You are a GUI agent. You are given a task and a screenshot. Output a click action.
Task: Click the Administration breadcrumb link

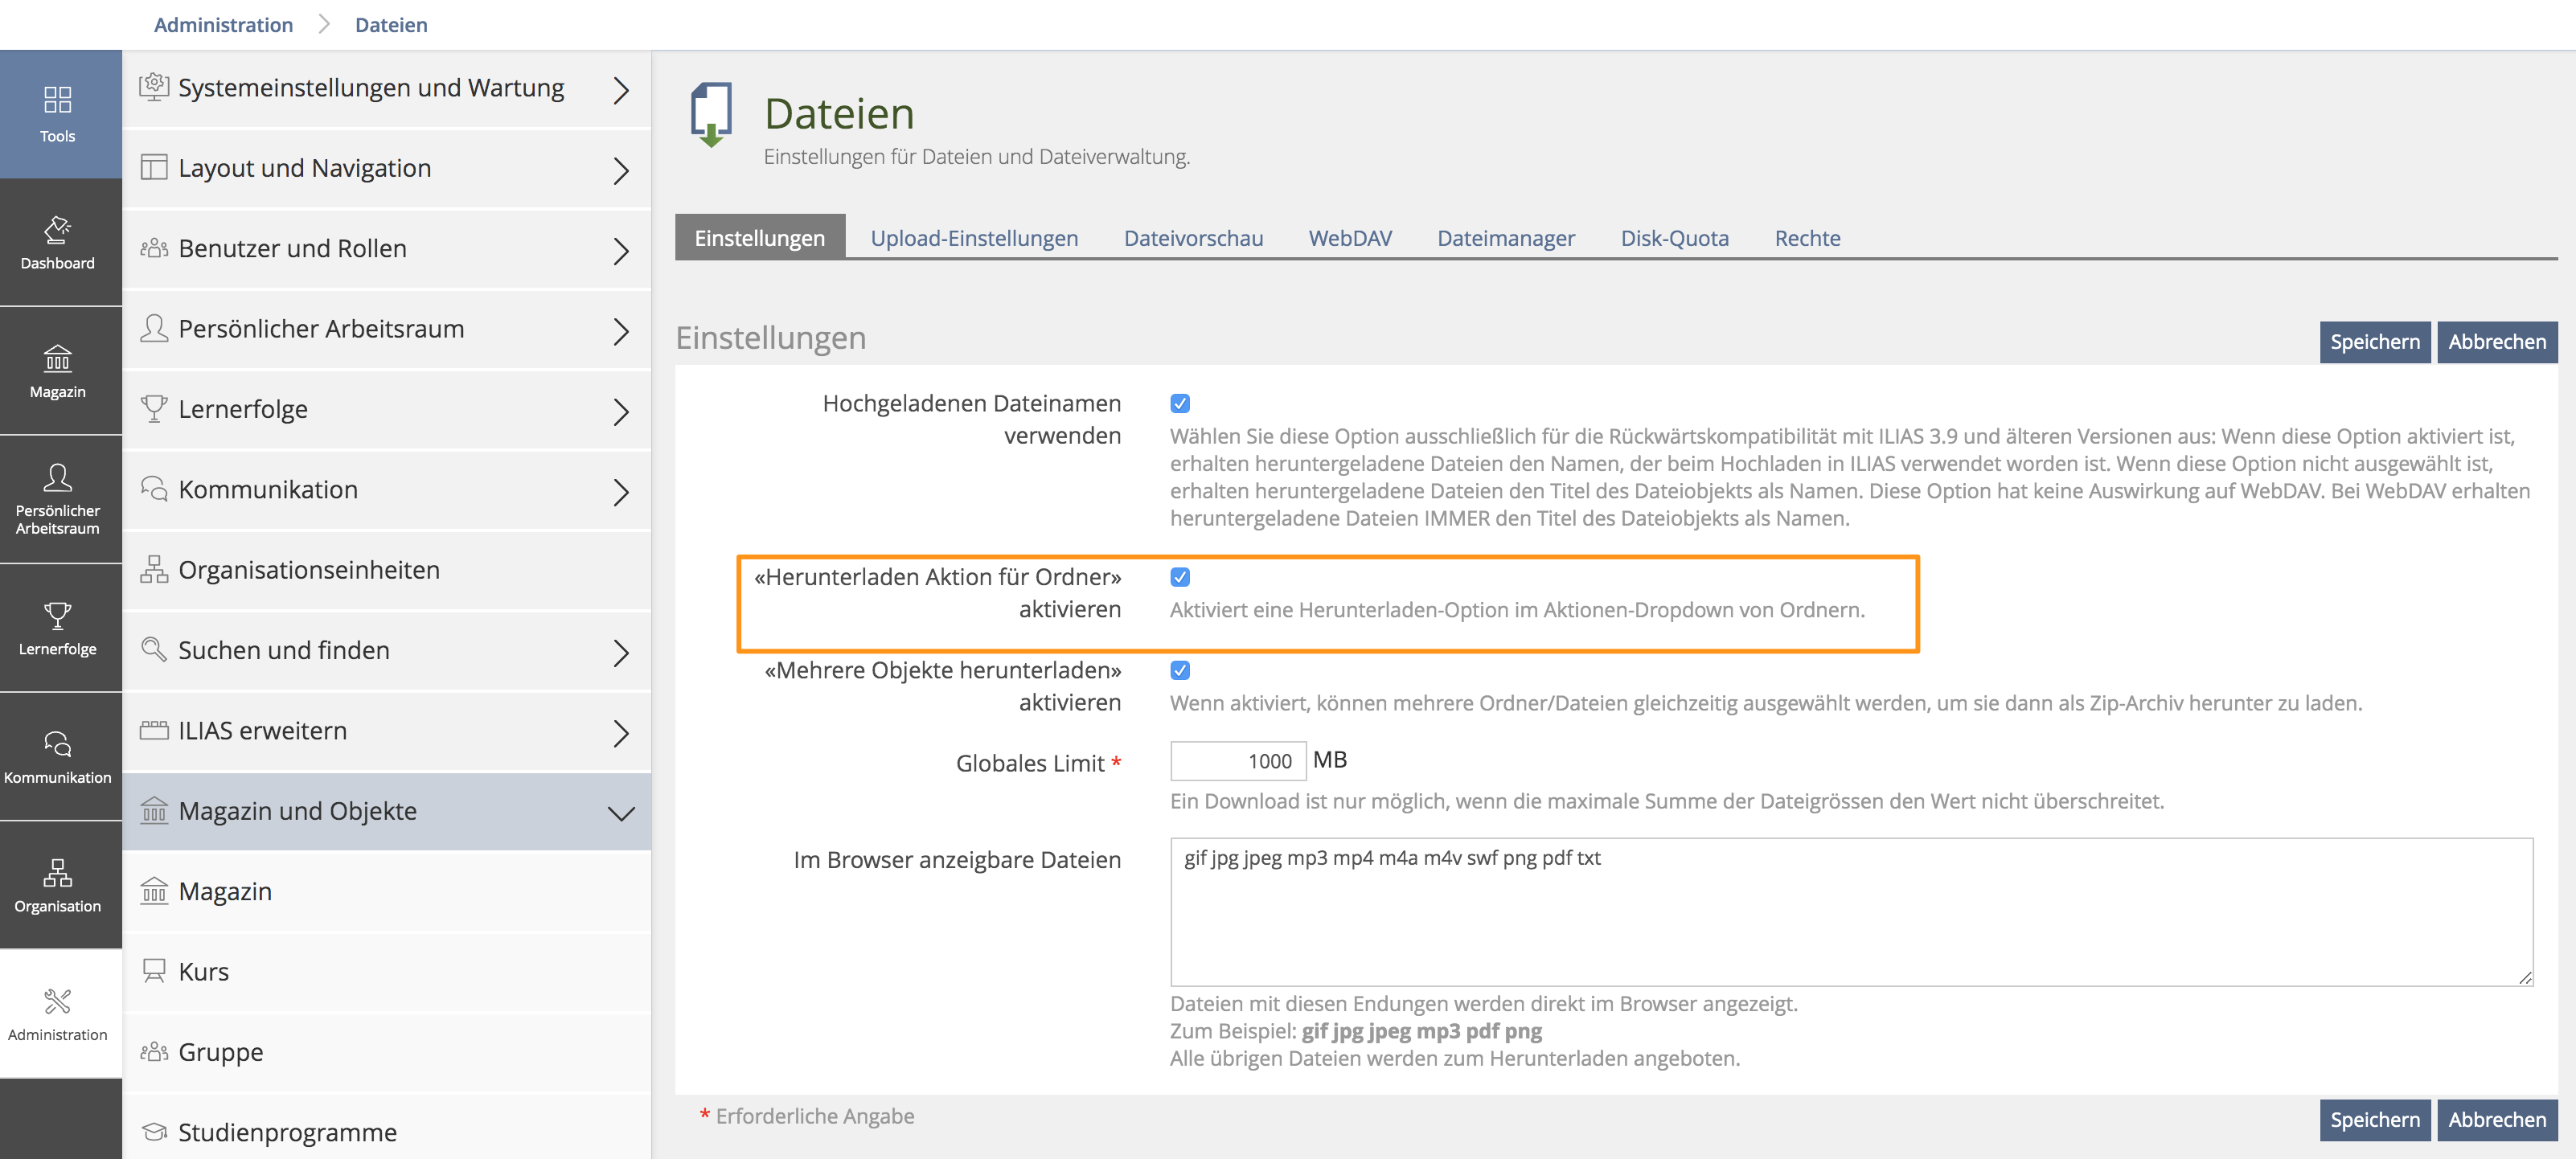223,25
